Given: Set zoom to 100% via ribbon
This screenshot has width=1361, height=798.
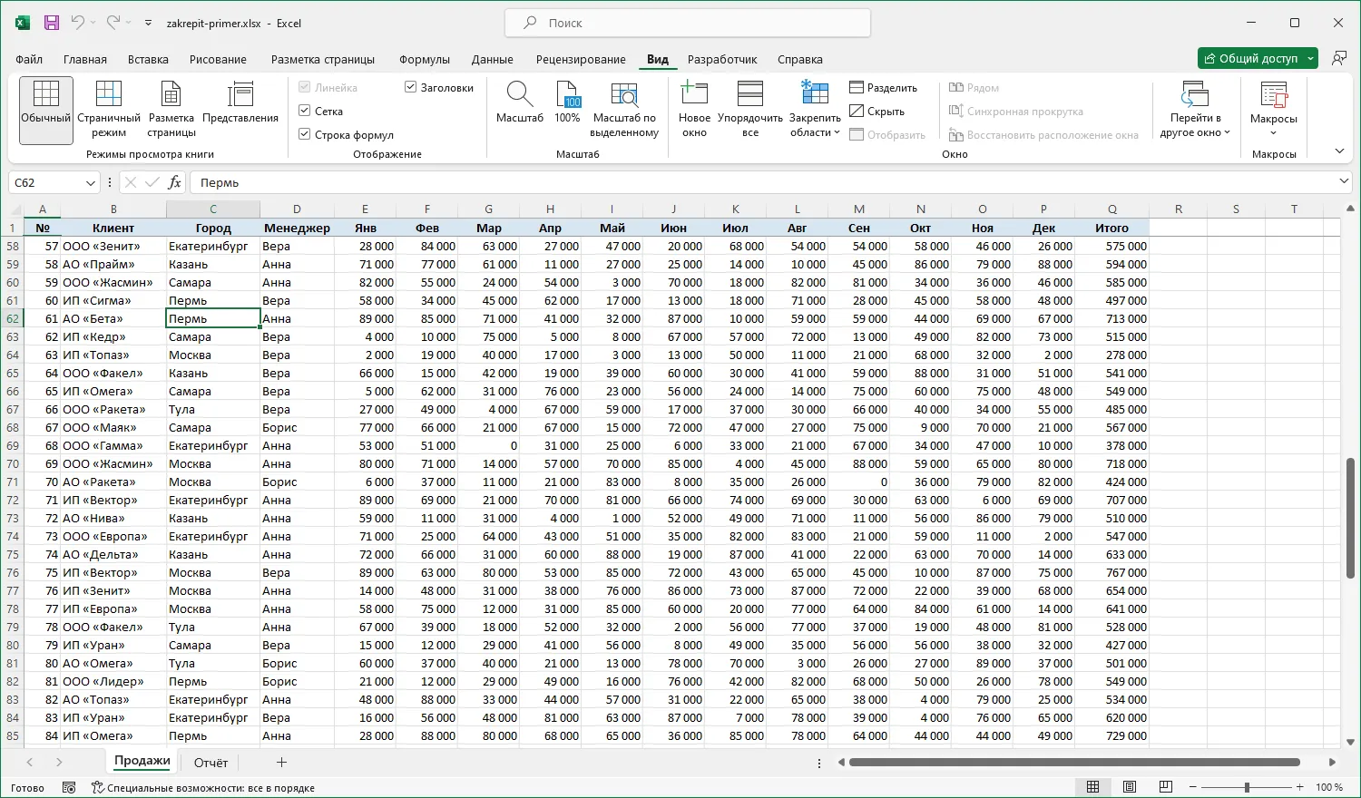Looking at the screenshot, I should 567,102.
